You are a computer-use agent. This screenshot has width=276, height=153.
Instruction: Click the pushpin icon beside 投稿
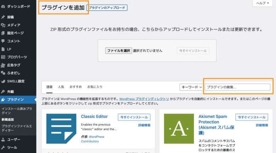click(3, 17)
